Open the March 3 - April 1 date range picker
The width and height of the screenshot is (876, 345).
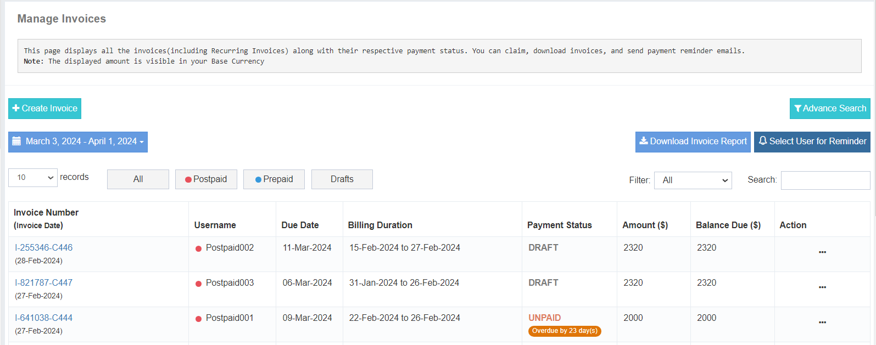pos(78,142)
